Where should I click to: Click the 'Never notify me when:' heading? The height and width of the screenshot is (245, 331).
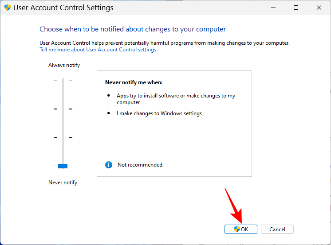tap(134, 82)
